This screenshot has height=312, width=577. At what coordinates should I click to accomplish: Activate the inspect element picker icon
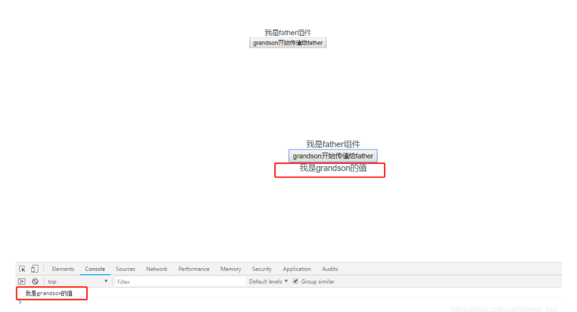click(22, 269)
